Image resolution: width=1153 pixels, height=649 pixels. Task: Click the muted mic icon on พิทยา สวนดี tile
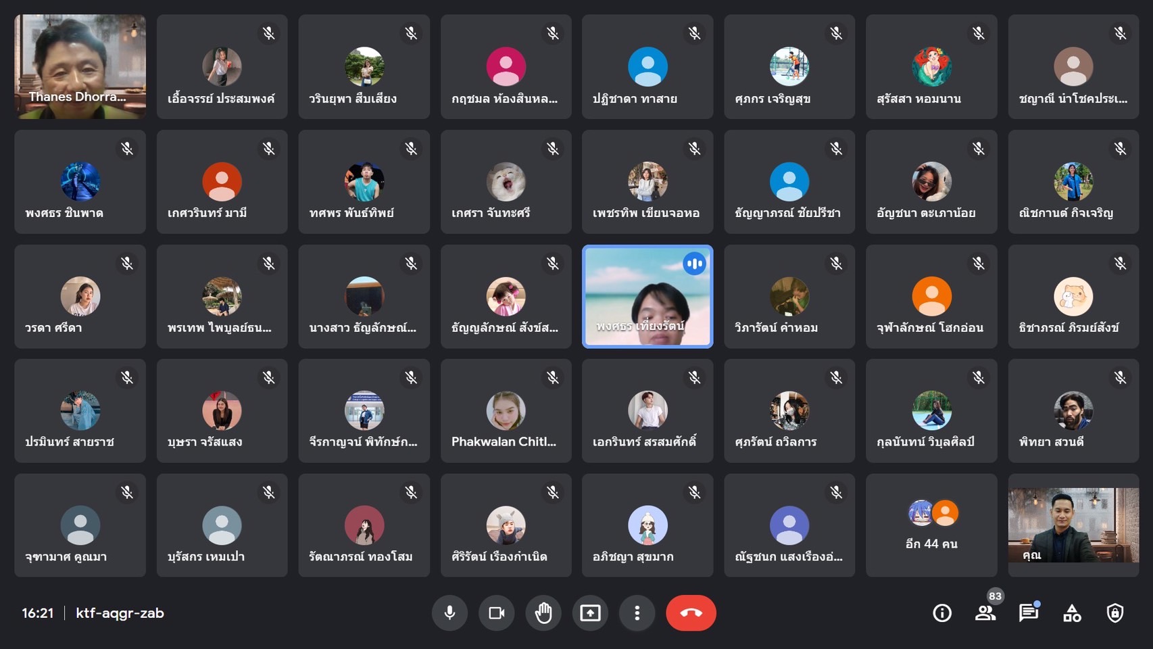pyautogui.click(x=1120, y=378)
